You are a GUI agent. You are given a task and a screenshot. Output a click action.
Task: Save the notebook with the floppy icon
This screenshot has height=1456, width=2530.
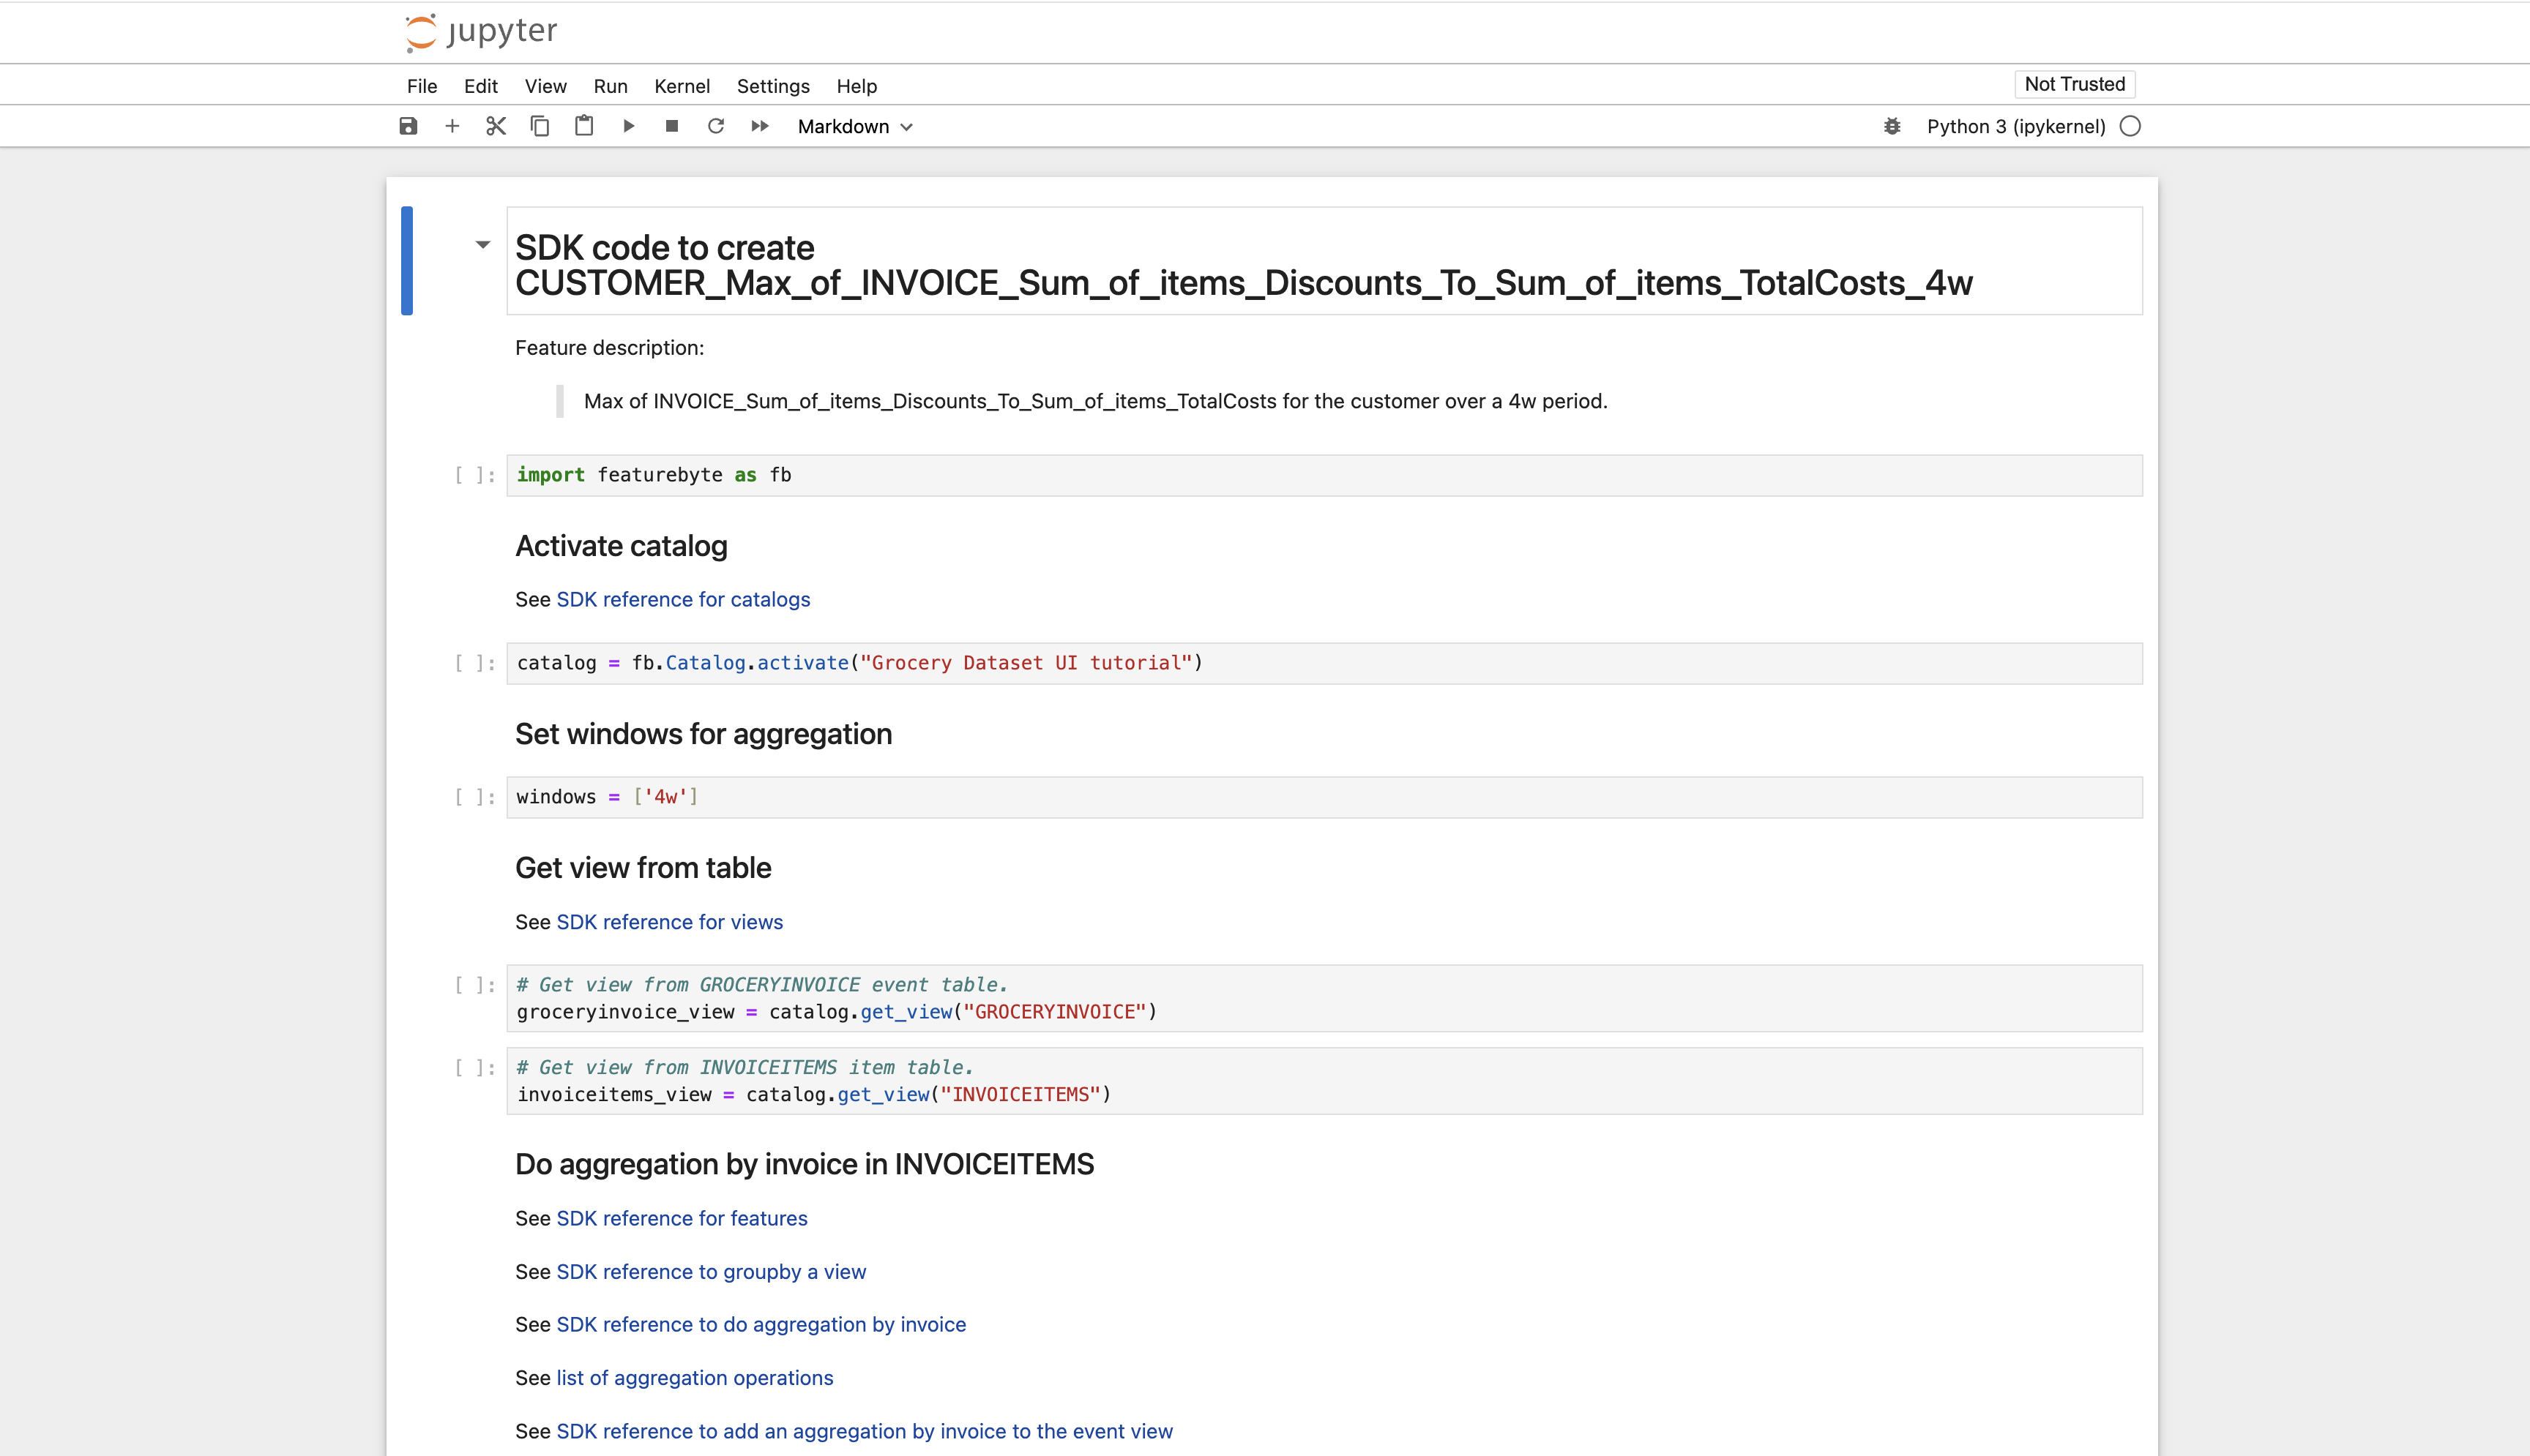[408, 126]
